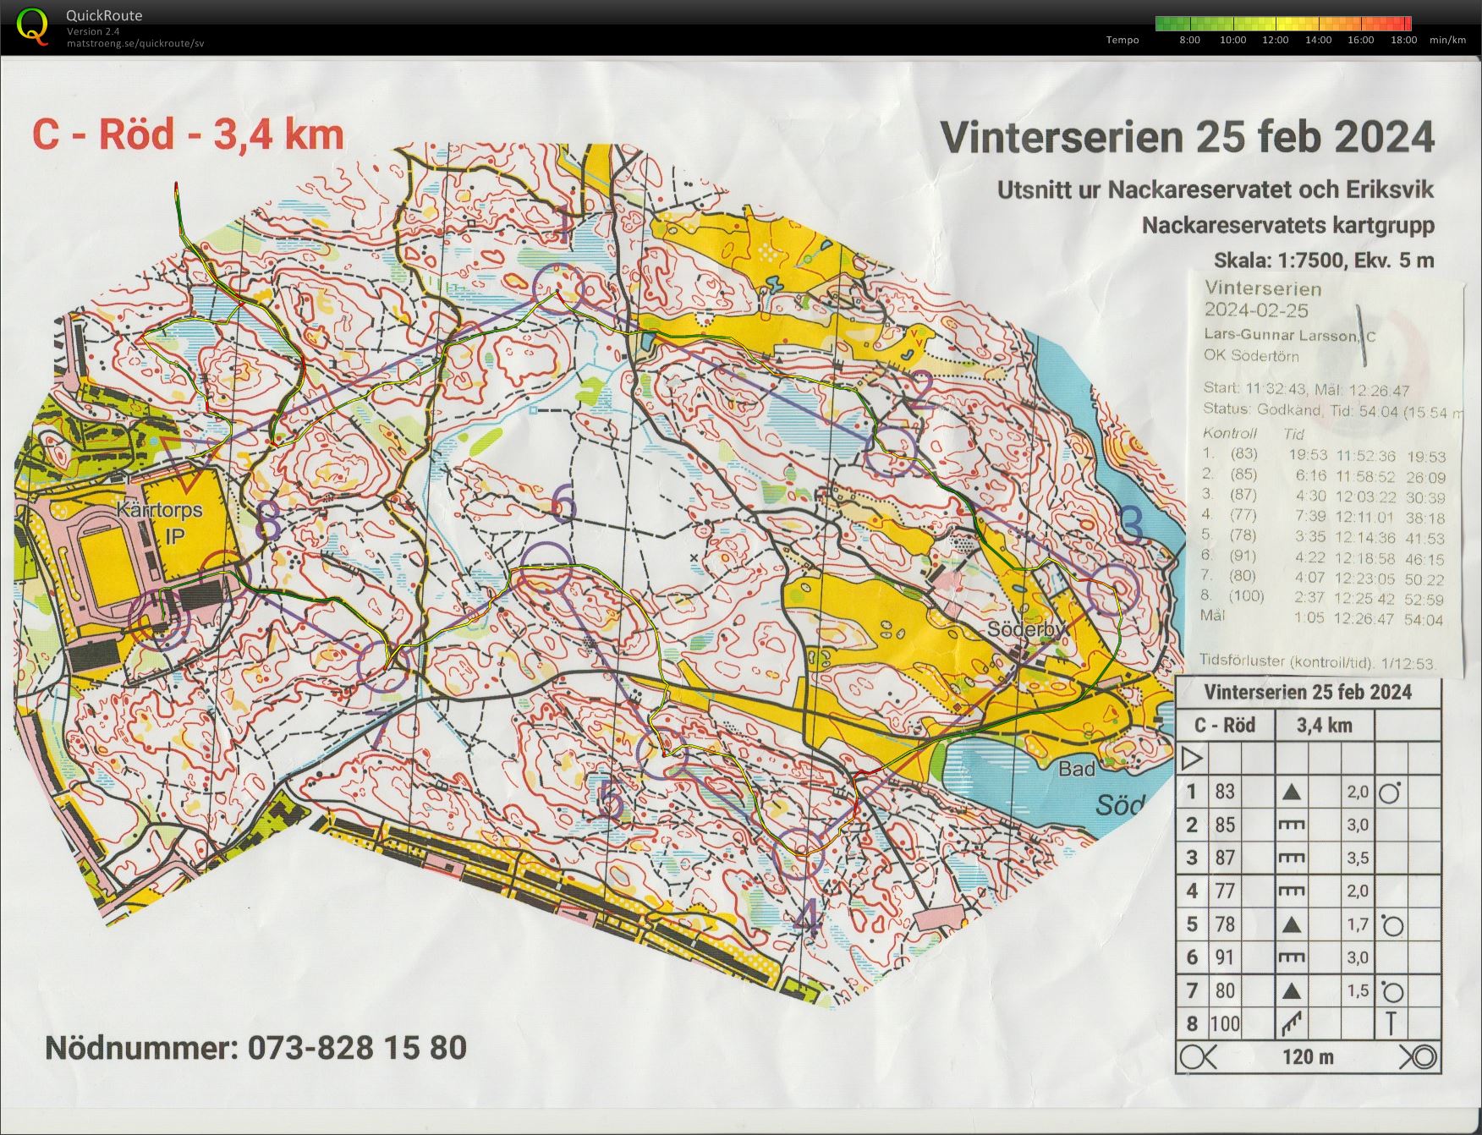
Task: Click the 'Söderby' place name on map
Action: [x=1028, y=630]
